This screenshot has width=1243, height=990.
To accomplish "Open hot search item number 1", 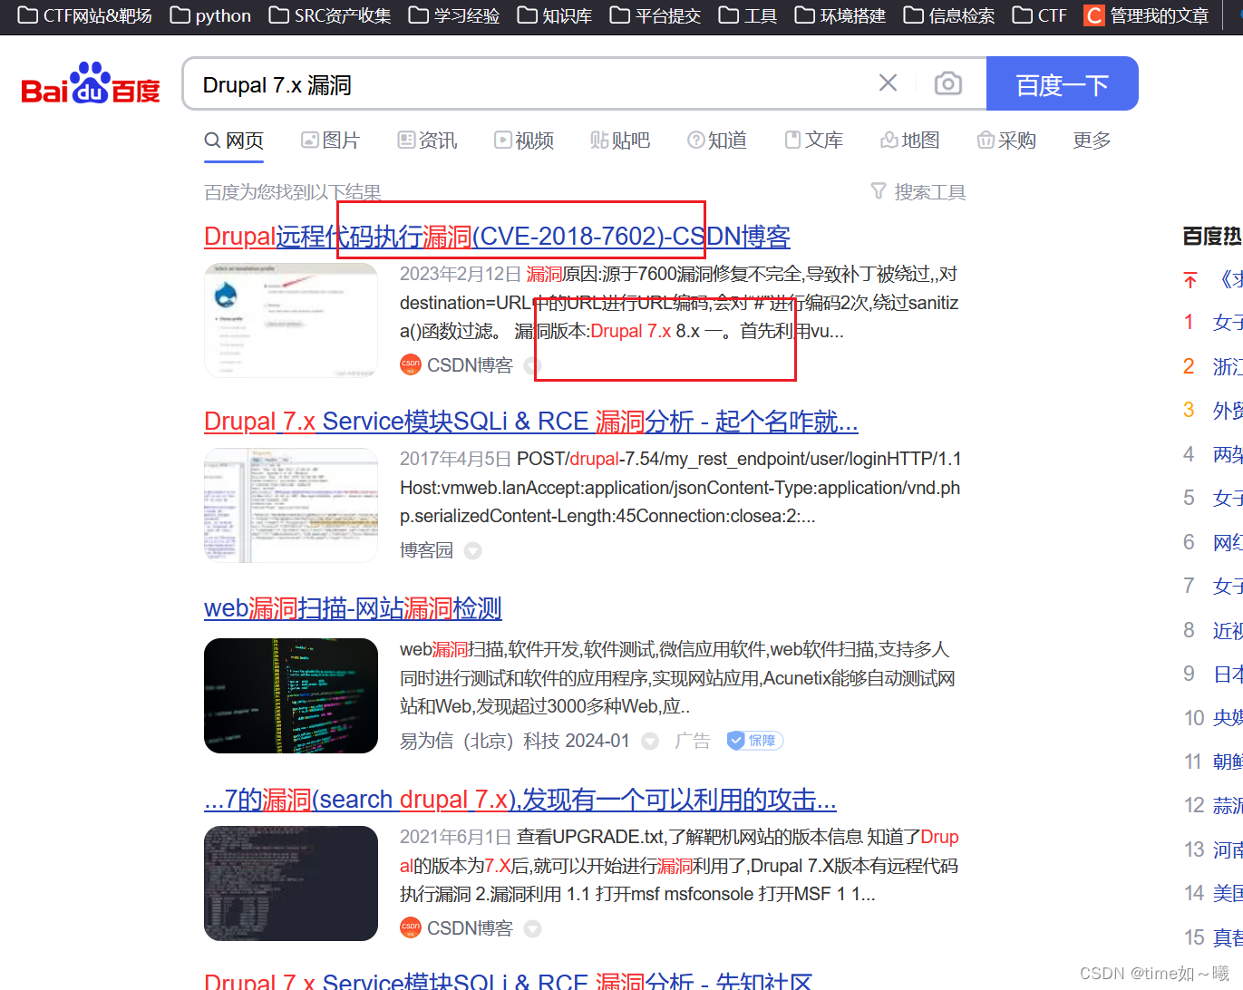I will (1212, 323).
